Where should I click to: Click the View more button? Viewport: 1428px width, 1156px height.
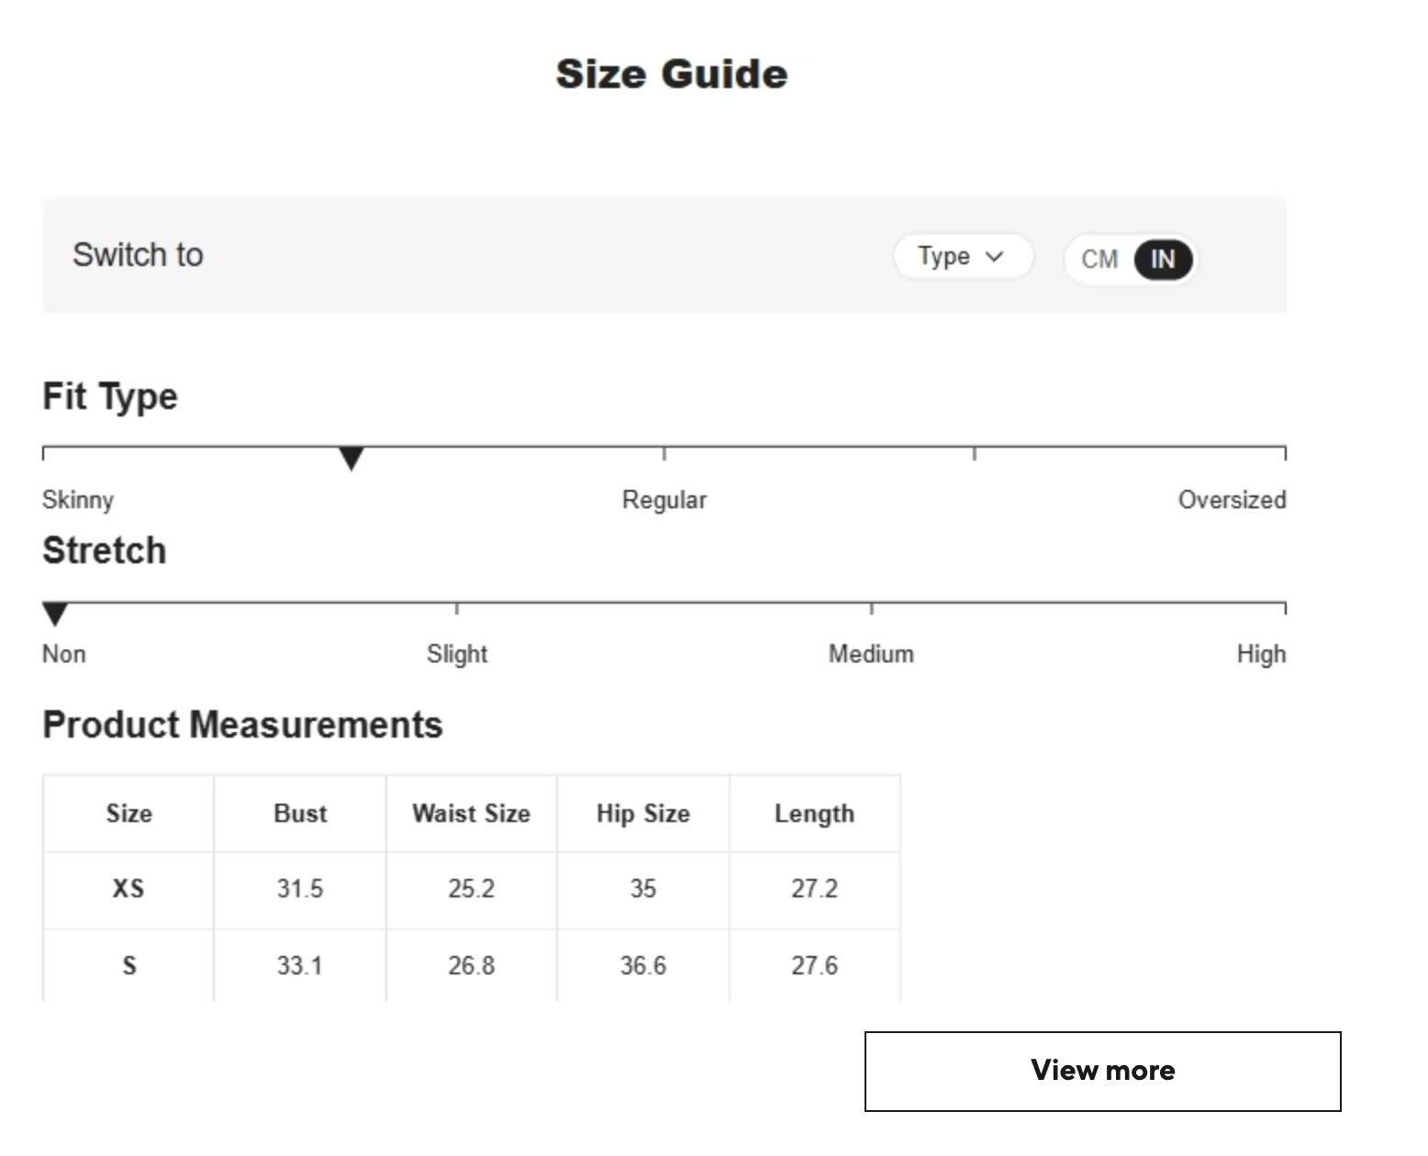point(1102,1071)
